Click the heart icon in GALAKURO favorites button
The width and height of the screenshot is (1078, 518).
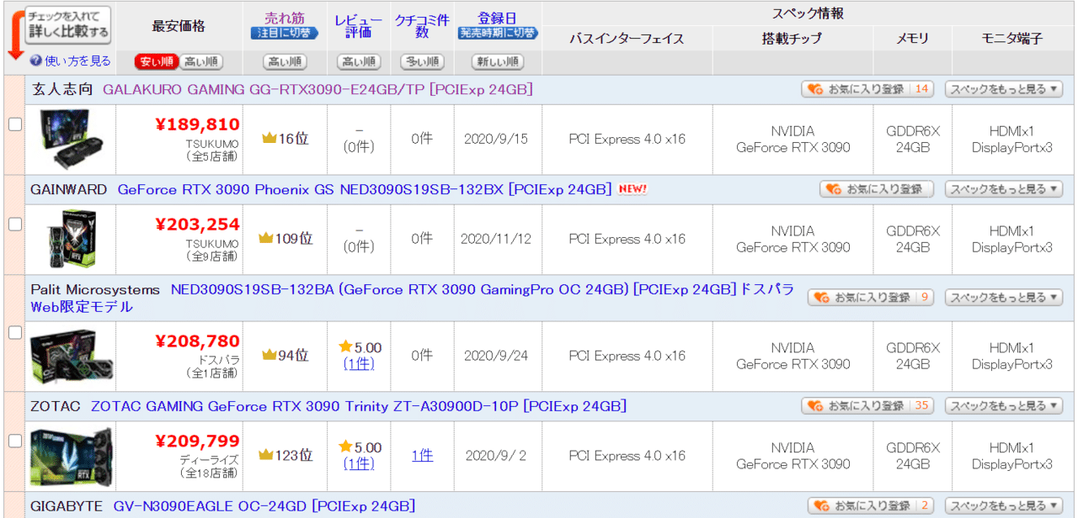click(814, 89)
